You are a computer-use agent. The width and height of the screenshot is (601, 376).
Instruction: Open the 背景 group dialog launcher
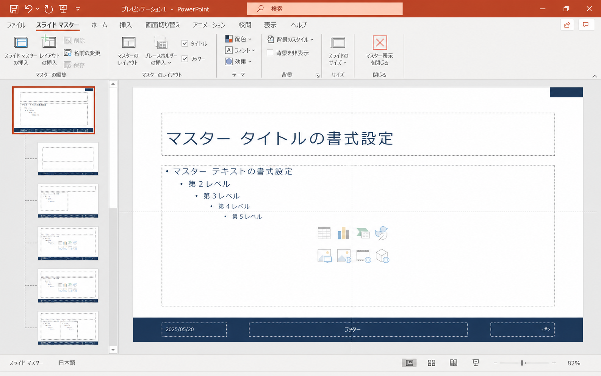pos(318,75)
